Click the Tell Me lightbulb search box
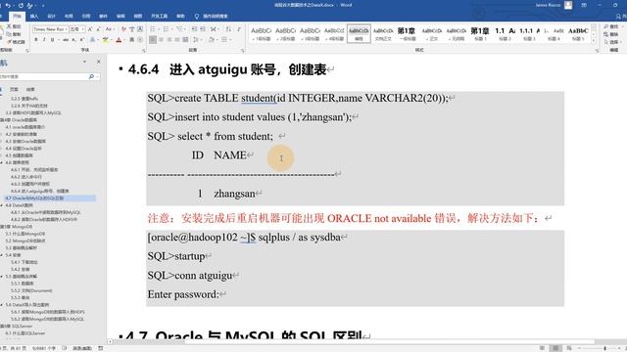The image size is (627, 352). [212, 16]
